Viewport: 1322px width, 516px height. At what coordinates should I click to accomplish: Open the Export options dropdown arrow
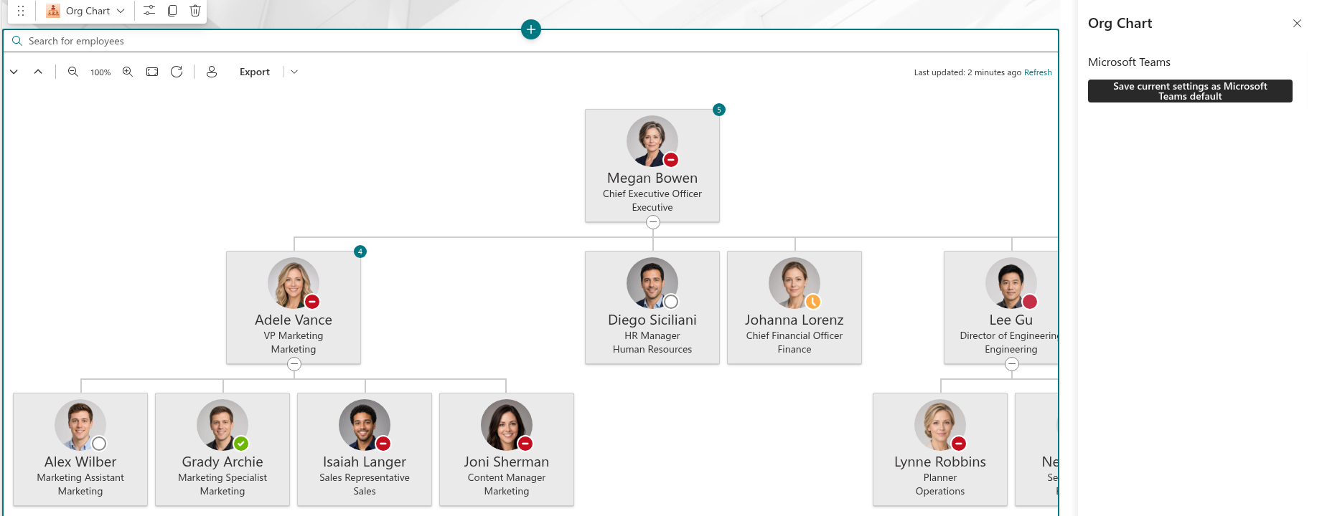[x=294, y=72]
